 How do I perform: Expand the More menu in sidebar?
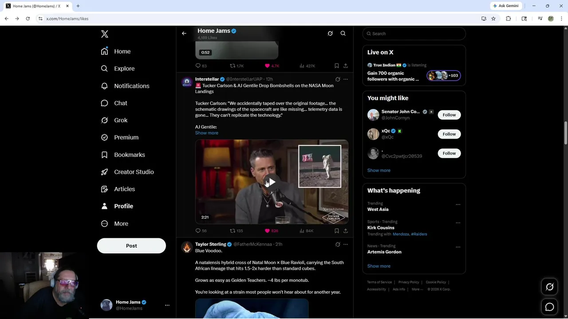114,224
